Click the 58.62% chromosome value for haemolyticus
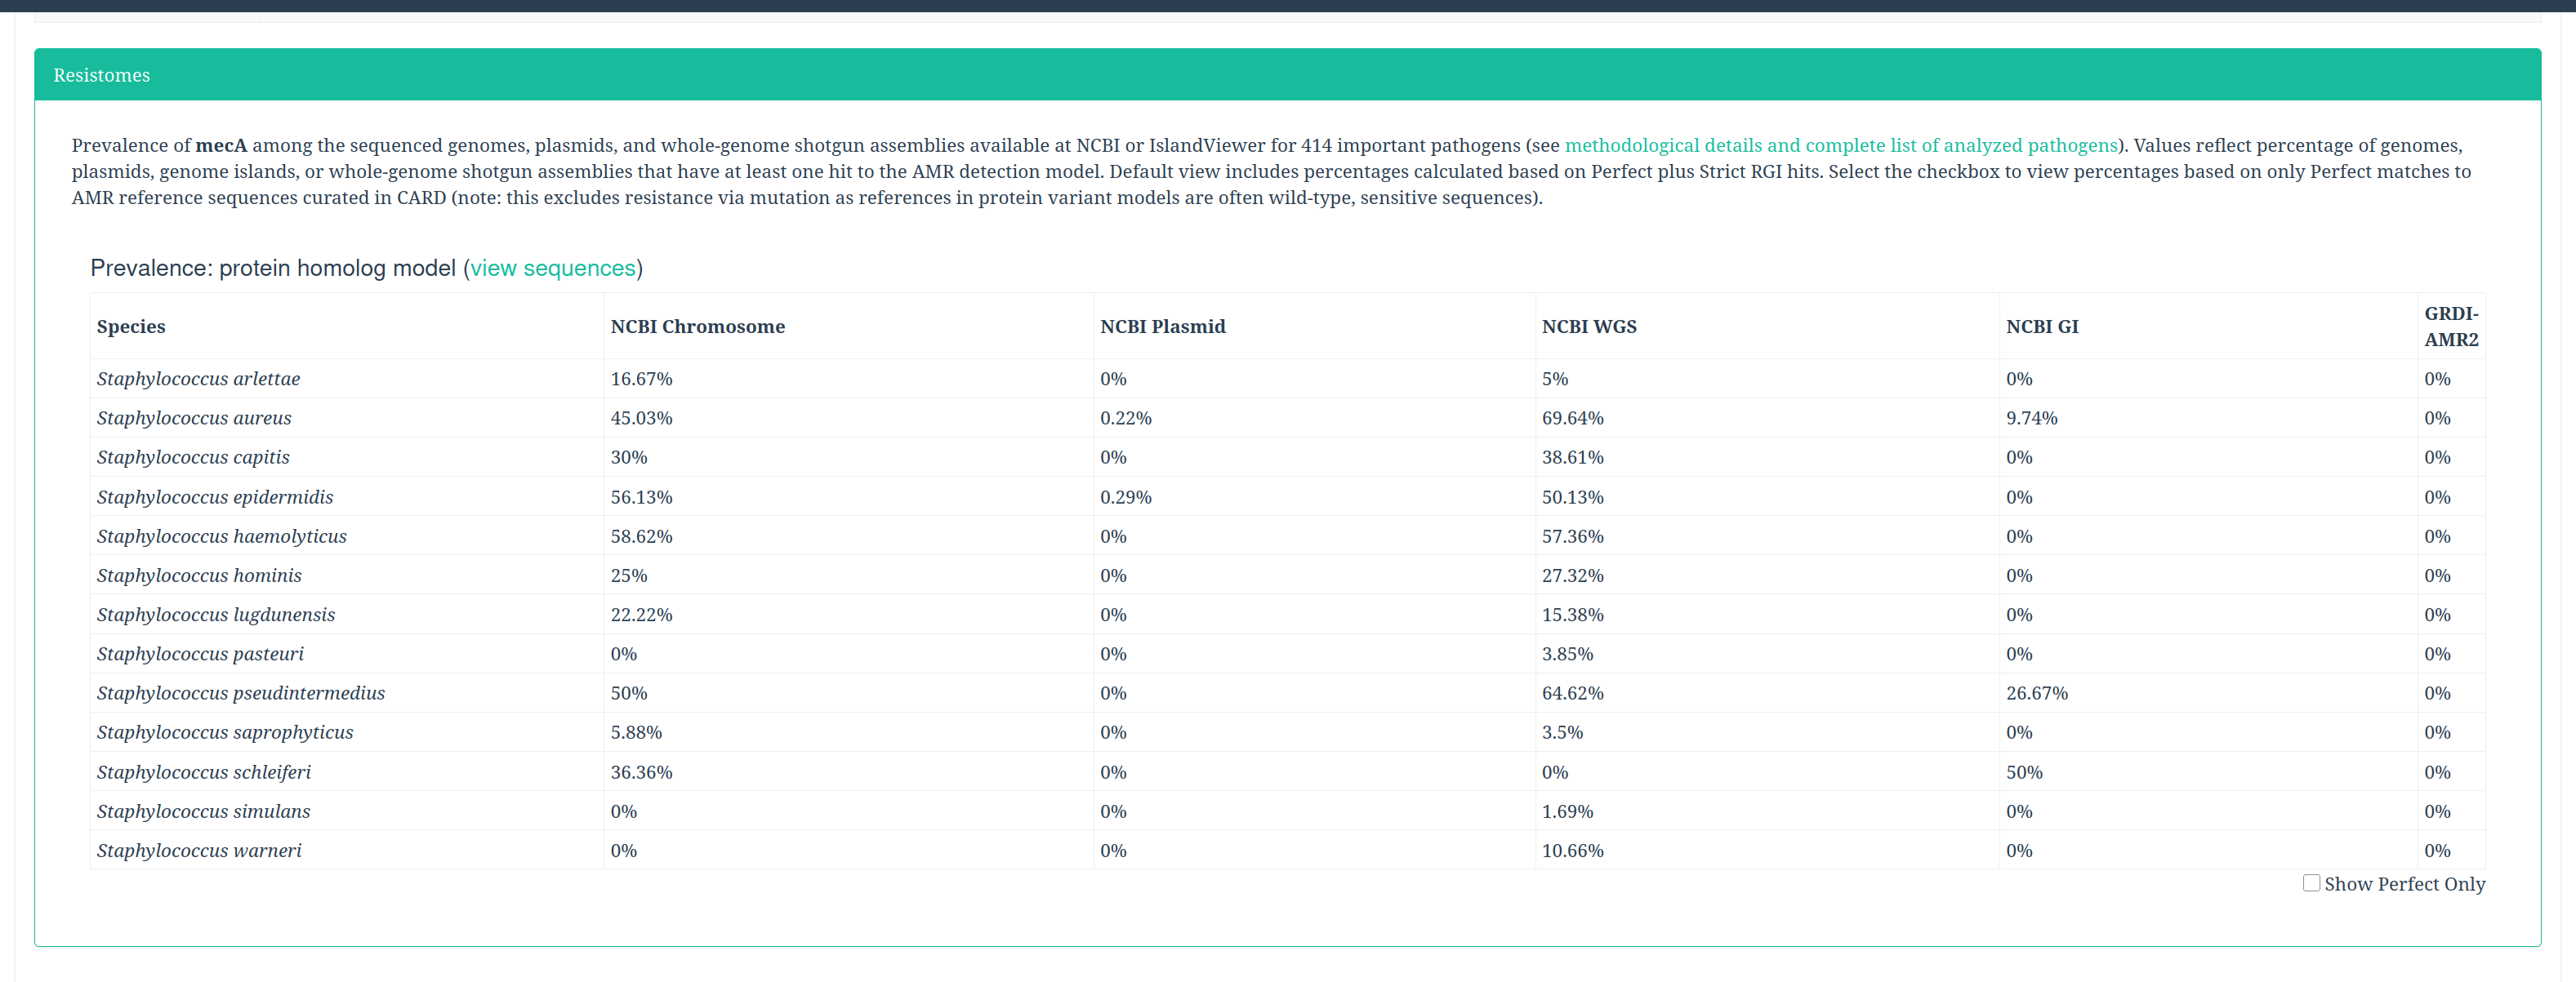Image resolution: width=2576 pixels, height=982 pixels. [x=641, y=535]
